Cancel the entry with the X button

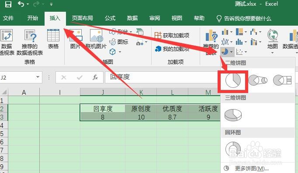pyautogui.click(x=64, y=77)
